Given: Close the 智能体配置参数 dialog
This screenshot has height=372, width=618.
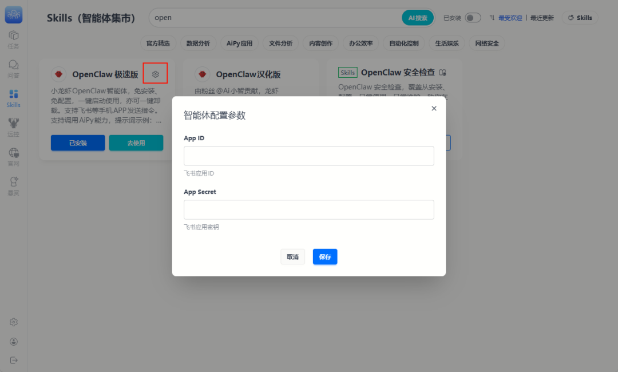Looking at the screenshot, I should 434,108.
